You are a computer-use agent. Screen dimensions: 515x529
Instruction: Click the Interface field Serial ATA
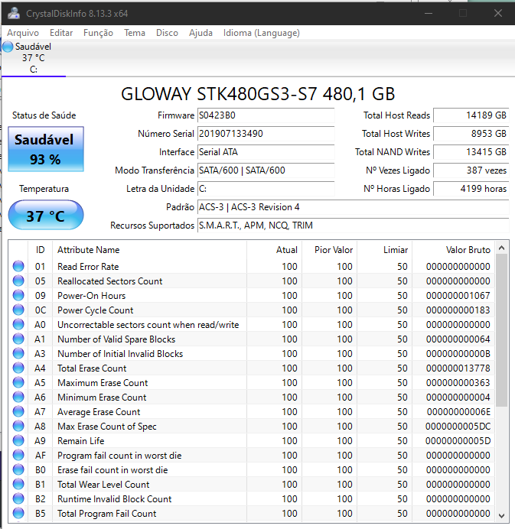tap(266, 152)
